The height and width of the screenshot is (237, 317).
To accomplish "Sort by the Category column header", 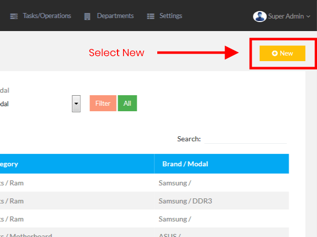I will tap(10, 164).
